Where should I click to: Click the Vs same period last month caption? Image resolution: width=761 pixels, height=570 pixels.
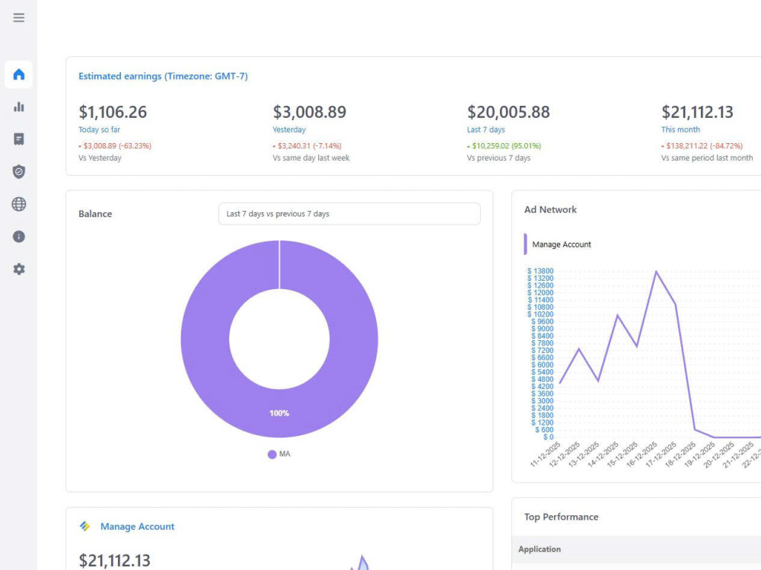coord(707,158)
